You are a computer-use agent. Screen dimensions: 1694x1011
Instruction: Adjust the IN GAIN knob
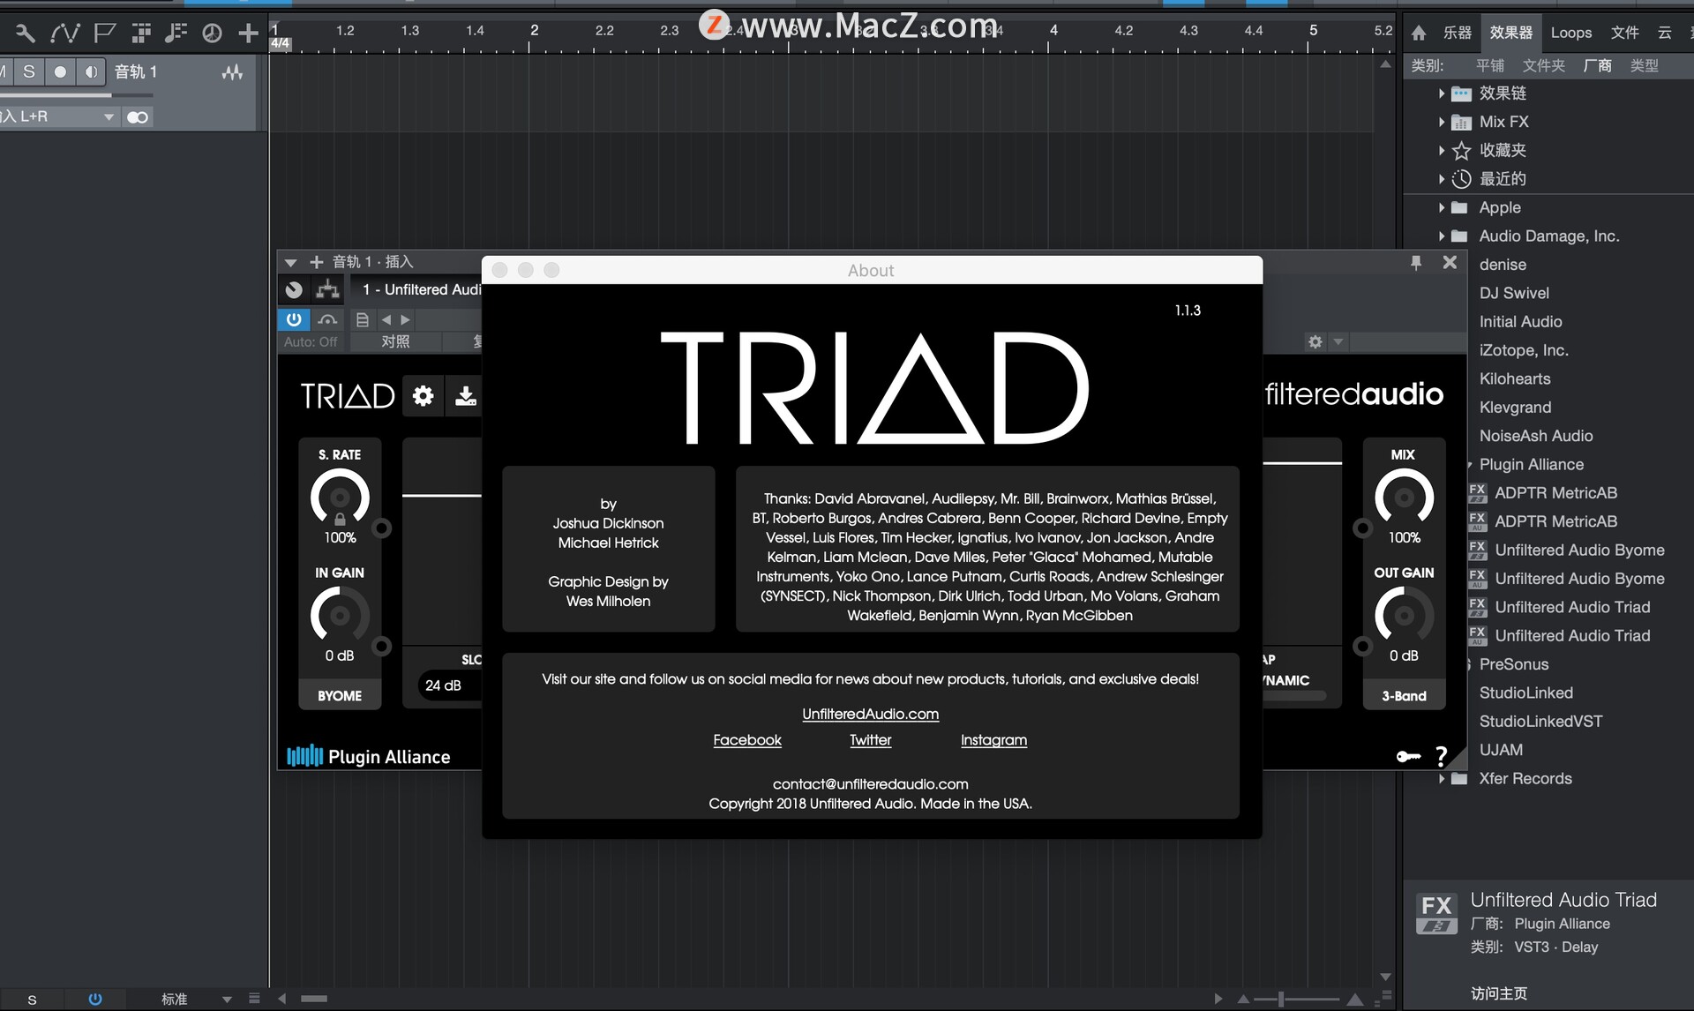click(340, 615)
